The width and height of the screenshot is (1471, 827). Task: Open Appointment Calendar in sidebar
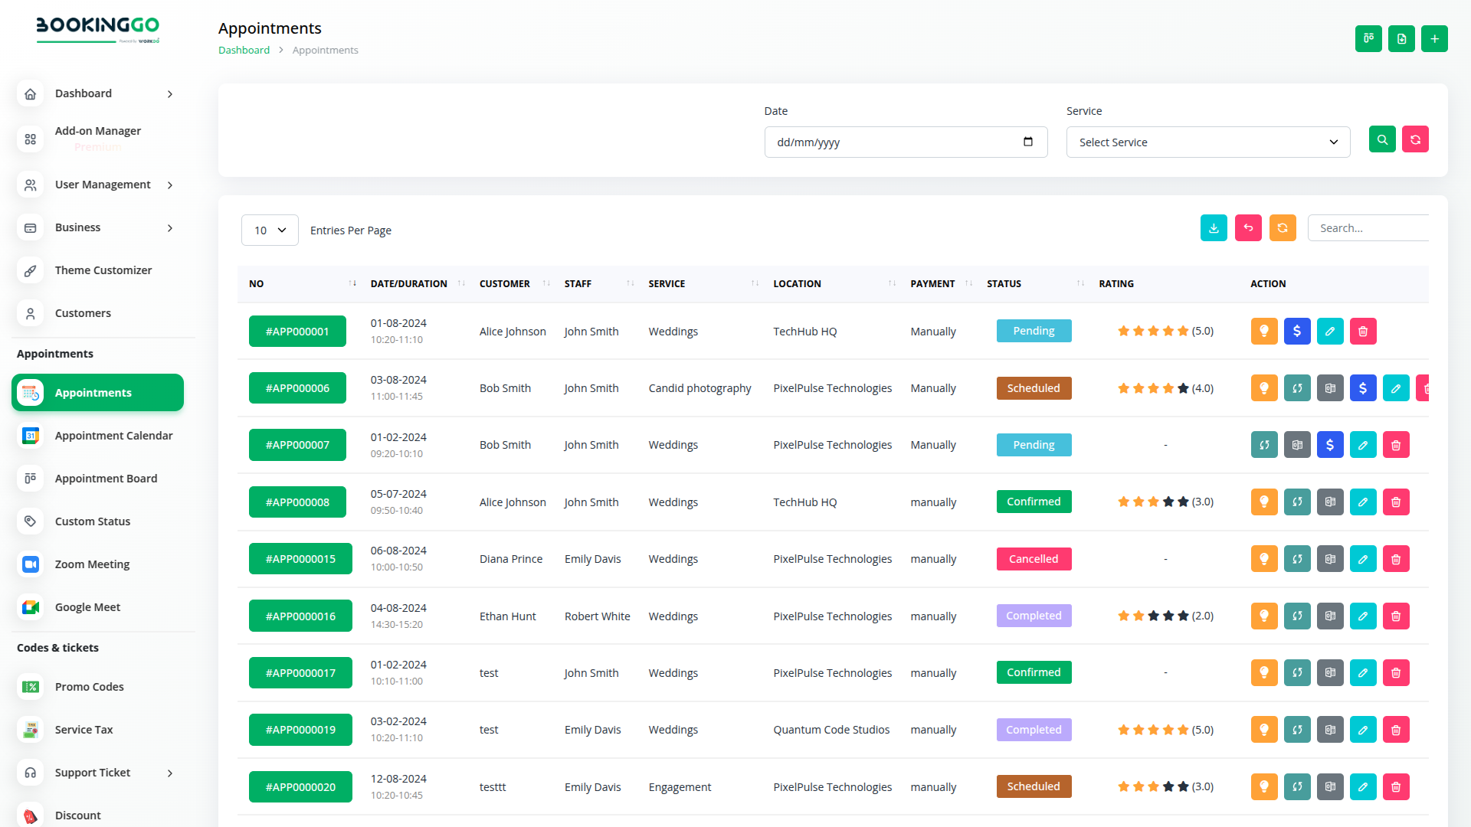point(113,436)
